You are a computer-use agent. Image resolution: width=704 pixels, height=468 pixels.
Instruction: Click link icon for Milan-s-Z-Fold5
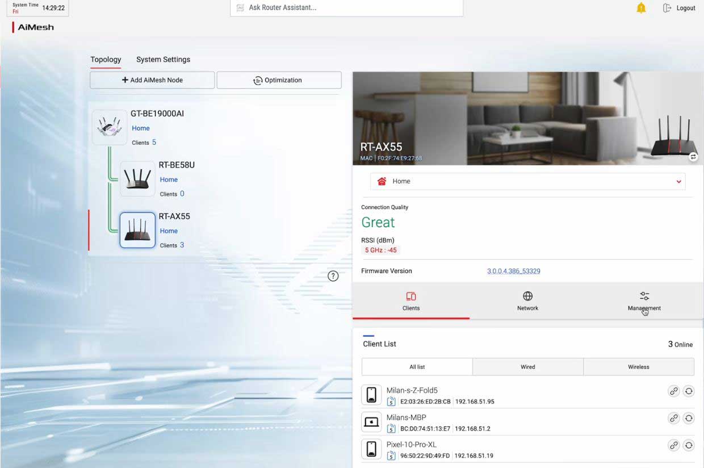[673, 391]
